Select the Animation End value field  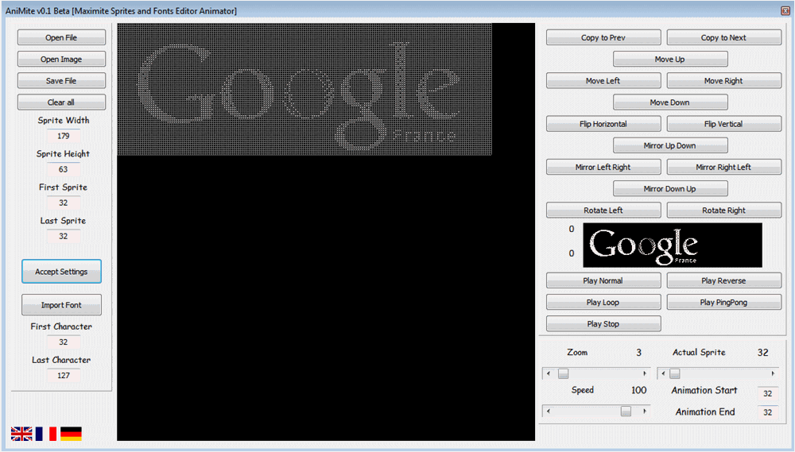[767, 412]
